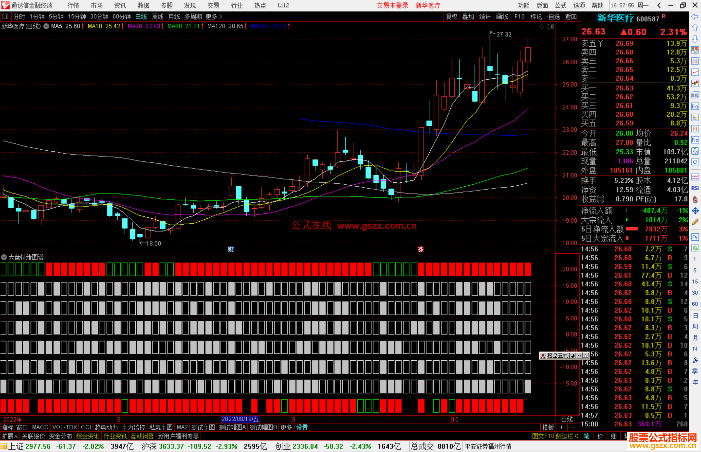Click the red S icon in sidebar
This screenshot has width=701, height=452.
pyautogui.click(x=695, y=200)
